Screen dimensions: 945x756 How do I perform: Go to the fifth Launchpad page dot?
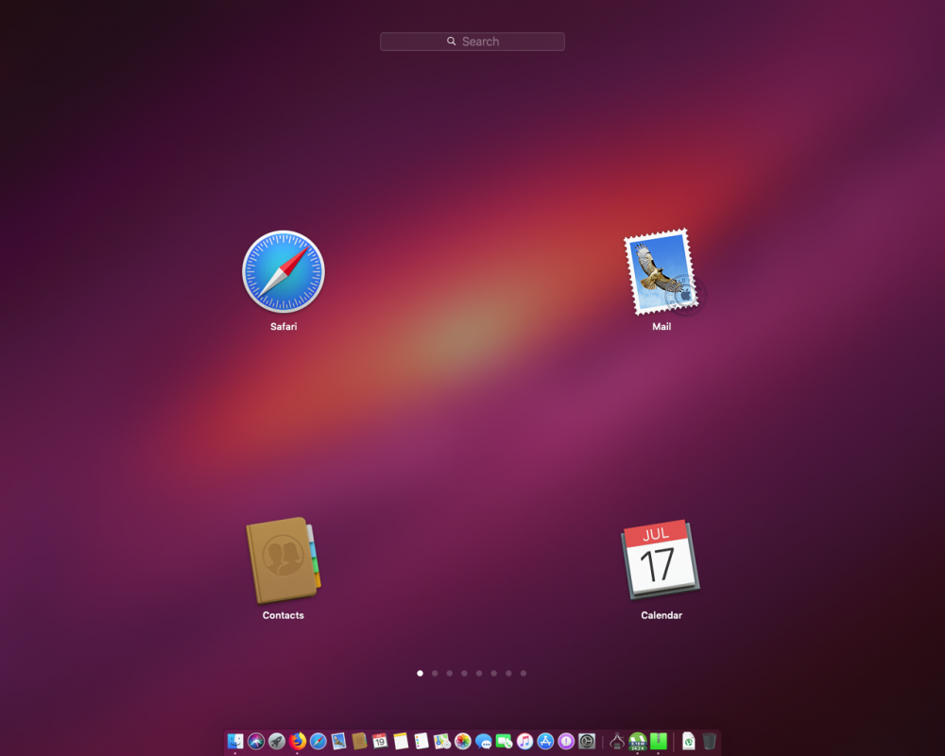tap(479, 674)
